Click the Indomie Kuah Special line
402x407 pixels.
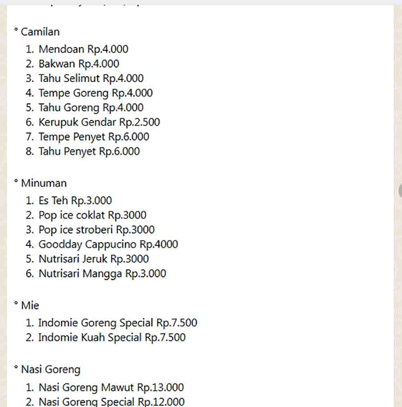coord(111,337)
